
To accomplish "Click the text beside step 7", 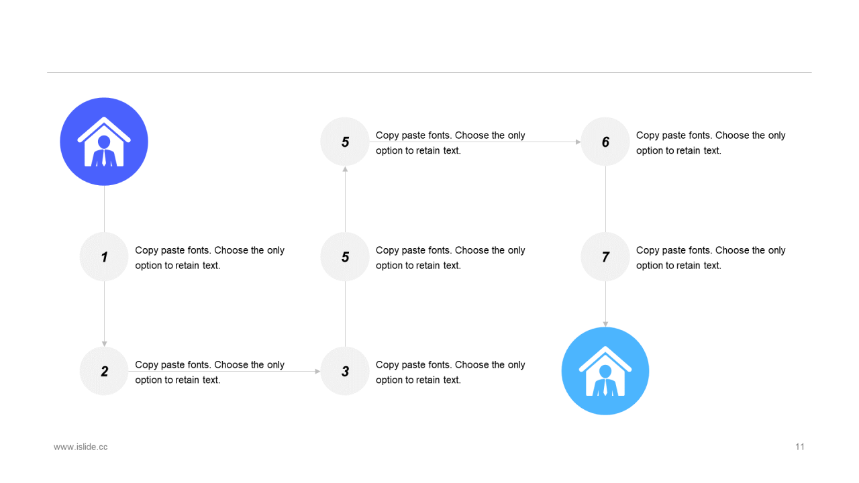I will [711, 258].
